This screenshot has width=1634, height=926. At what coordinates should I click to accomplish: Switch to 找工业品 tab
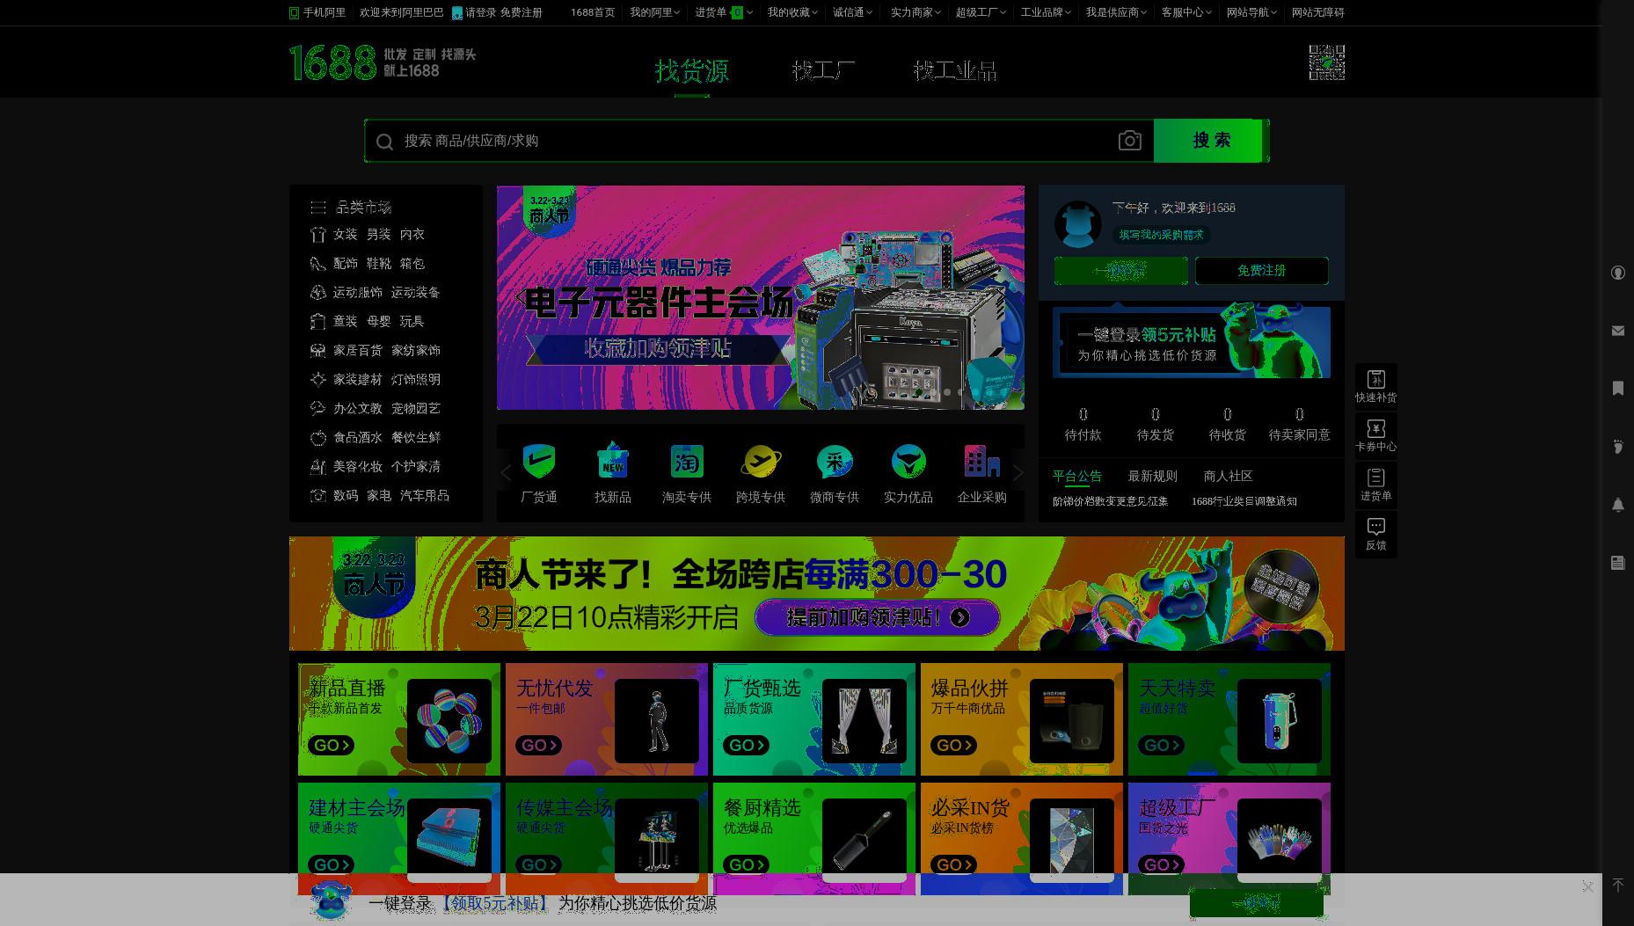955,70
